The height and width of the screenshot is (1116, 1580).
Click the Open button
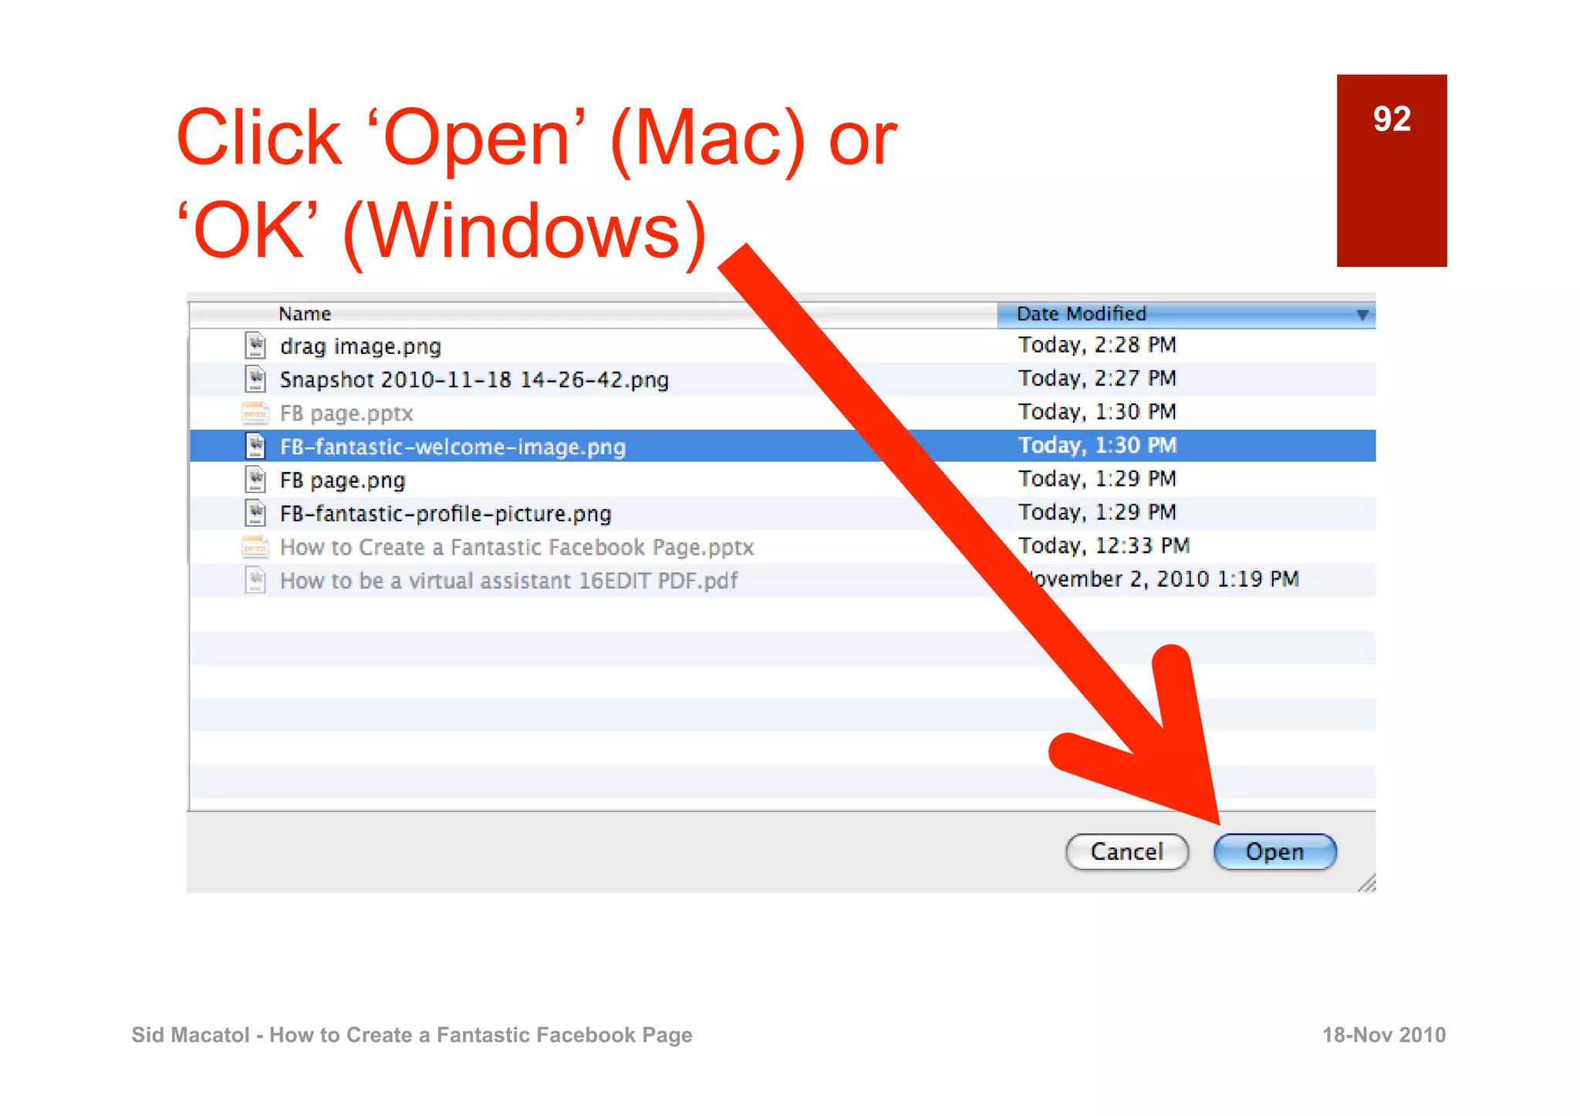click(1274, 851)
